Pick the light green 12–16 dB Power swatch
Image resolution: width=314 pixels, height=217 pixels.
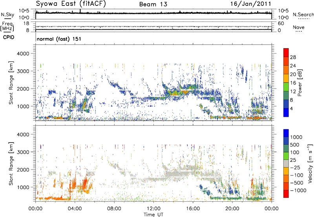tap(286, 87)
